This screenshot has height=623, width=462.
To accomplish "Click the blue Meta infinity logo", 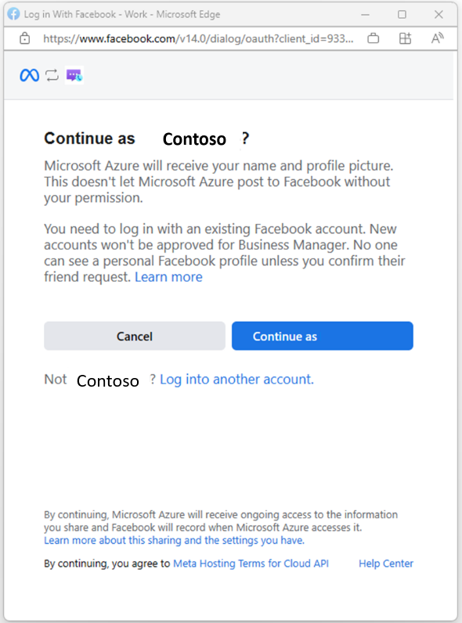I will [x=30, y=75].
